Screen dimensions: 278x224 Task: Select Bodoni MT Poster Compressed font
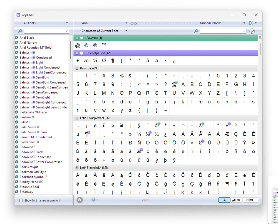pos(41,162)
